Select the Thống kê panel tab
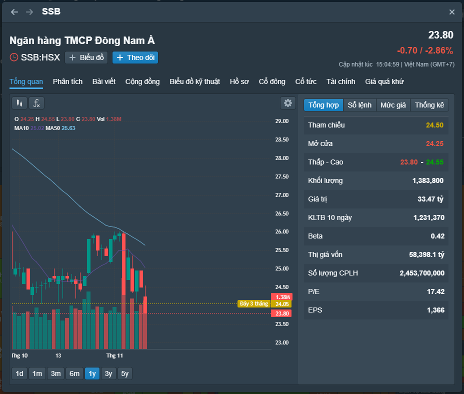The height and width of the screenshot is (394, 464). (429, 105)
